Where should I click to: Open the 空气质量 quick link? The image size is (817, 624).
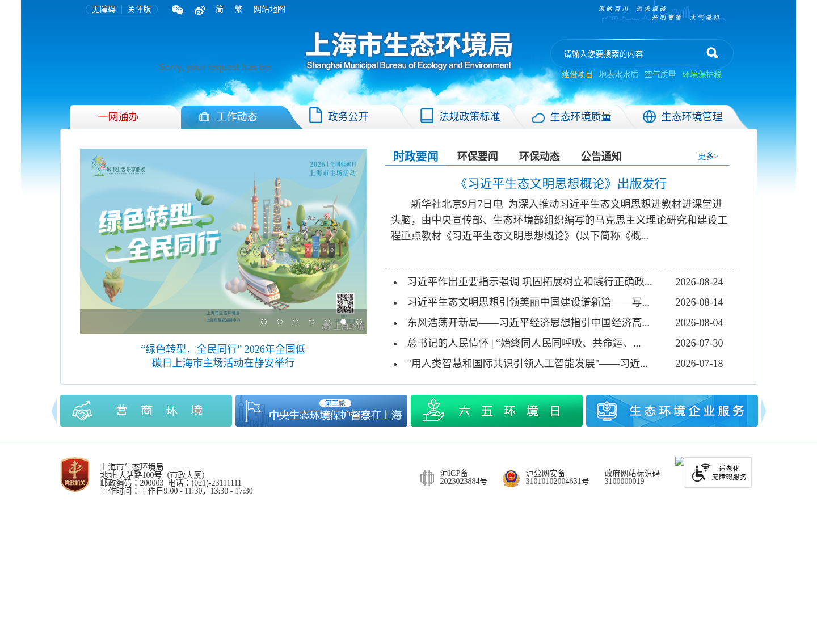[660, 74]
